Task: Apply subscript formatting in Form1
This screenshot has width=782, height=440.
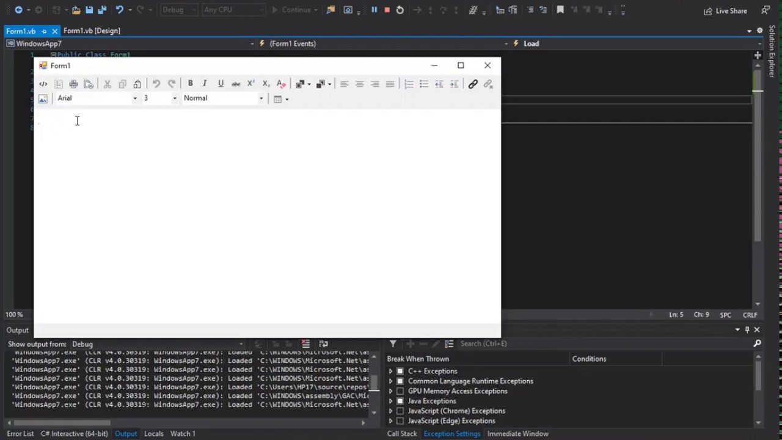Action: point(266,84)
